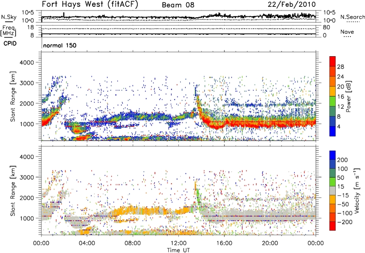Click the "1000" tick on power panel

[x=26, y=124]
